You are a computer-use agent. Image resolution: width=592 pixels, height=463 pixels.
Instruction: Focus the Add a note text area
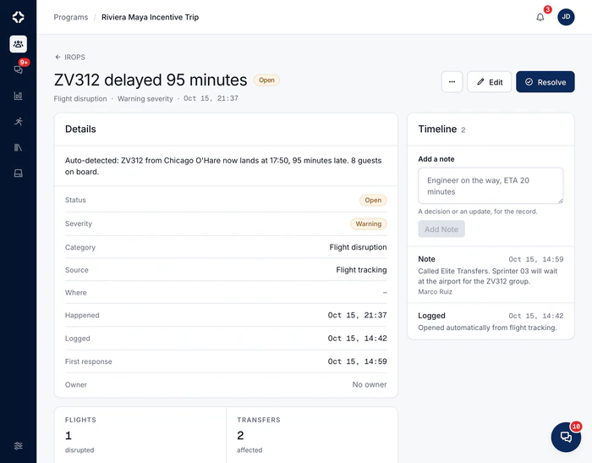pos(491,186)
